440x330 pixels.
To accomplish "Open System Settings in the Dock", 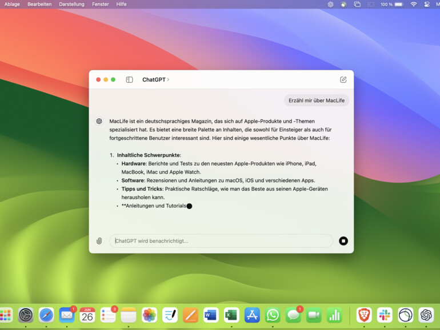I will tap(26, 315).
